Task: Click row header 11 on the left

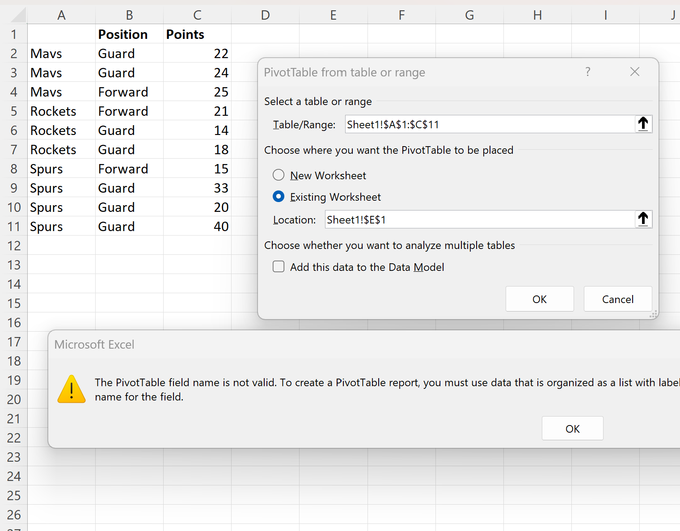Action: 14,226
